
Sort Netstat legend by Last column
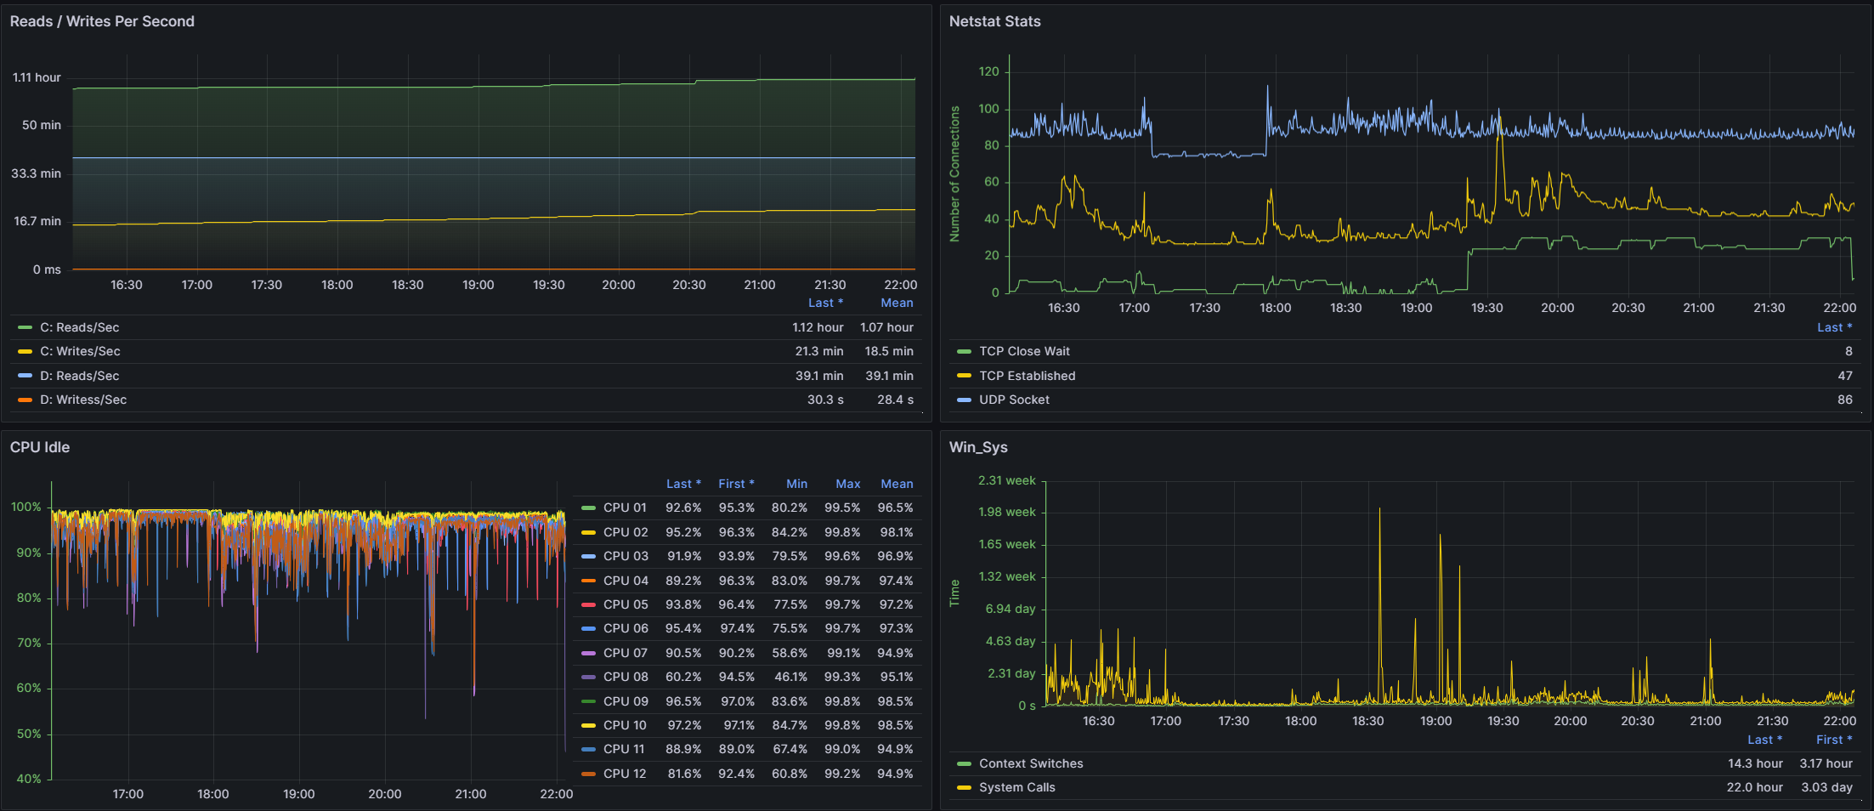(x=1835, y=327)
